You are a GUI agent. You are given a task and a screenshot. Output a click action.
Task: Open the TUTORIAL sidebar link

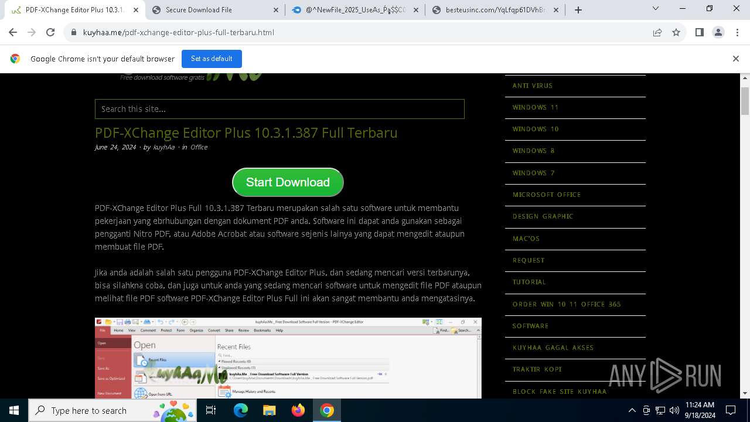coord(529,282)
